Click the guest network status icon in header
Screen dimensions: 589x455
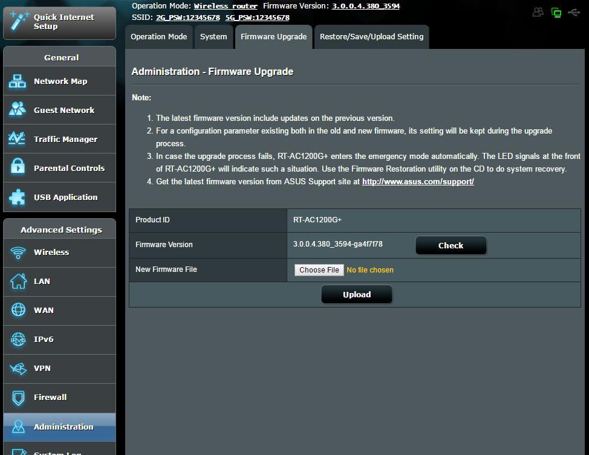[x=538, y=13]
